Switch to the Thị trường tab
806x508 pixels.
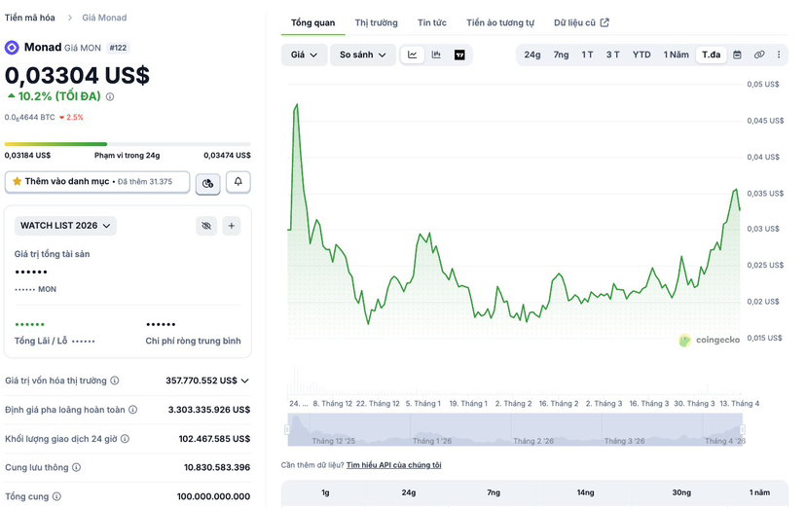click(377, 23)
